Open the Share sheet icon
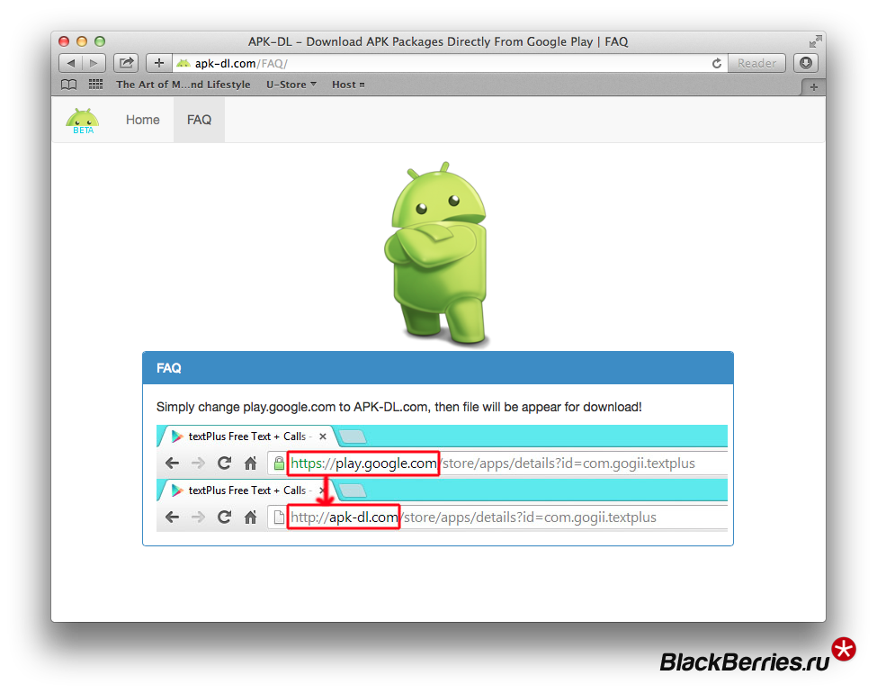Viewport: 877px width, 693px height. point(126,63)
